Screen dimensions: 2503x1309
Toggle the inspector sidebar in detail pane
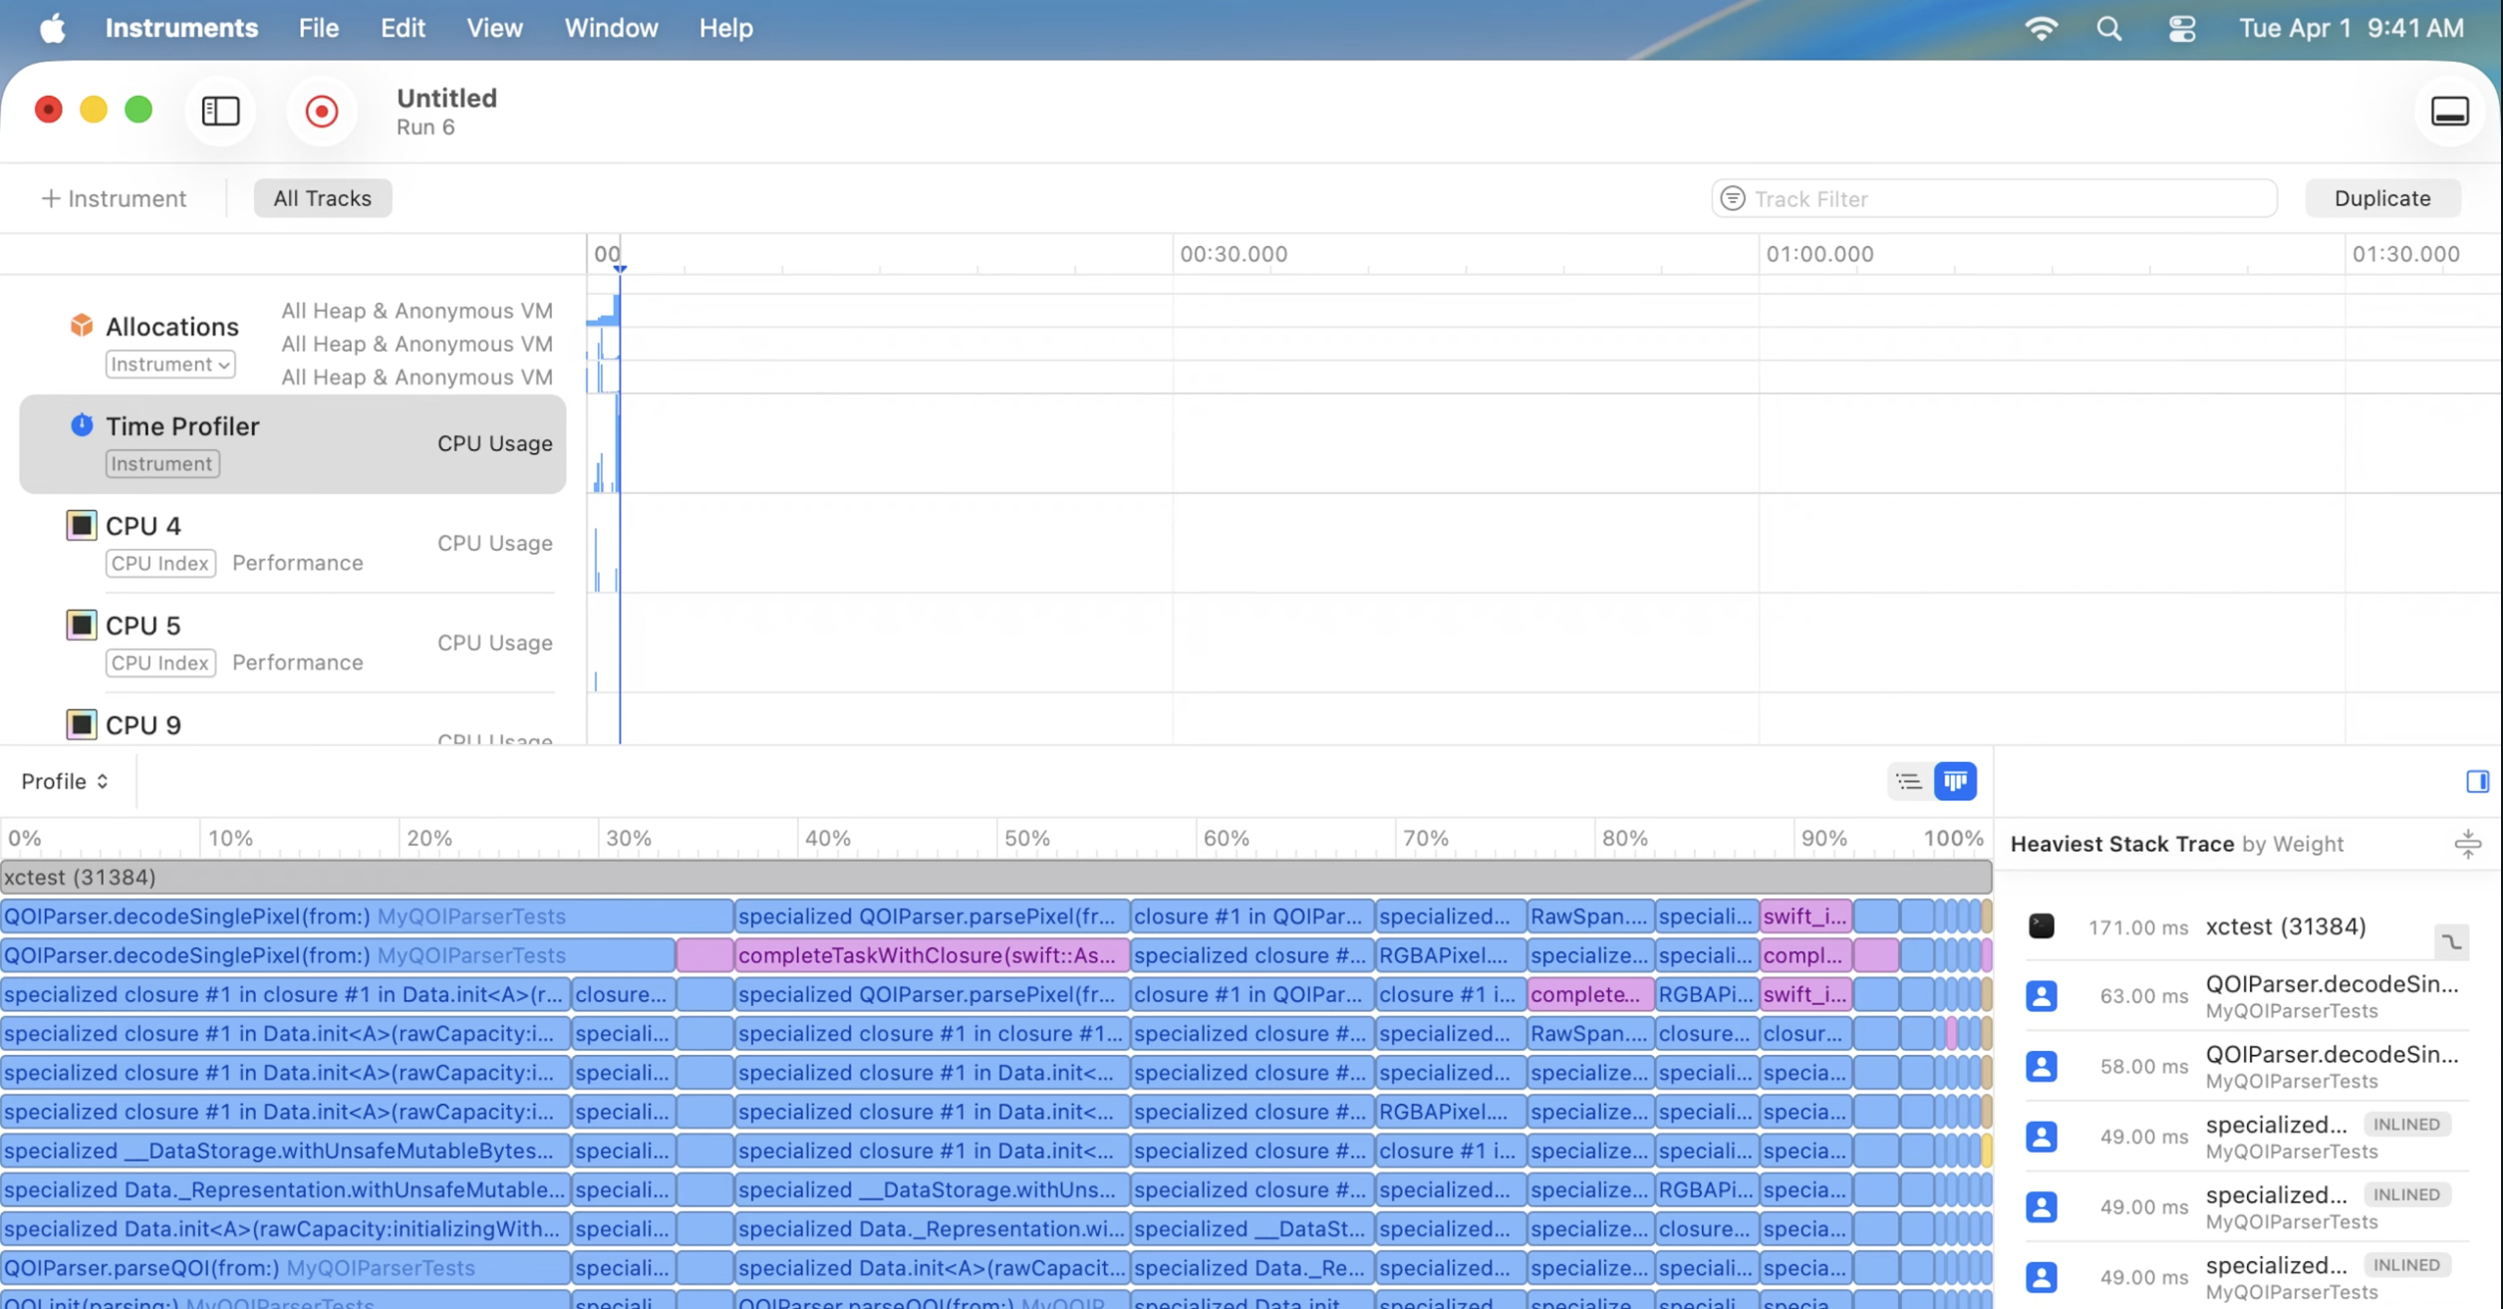coord(2477,781)
